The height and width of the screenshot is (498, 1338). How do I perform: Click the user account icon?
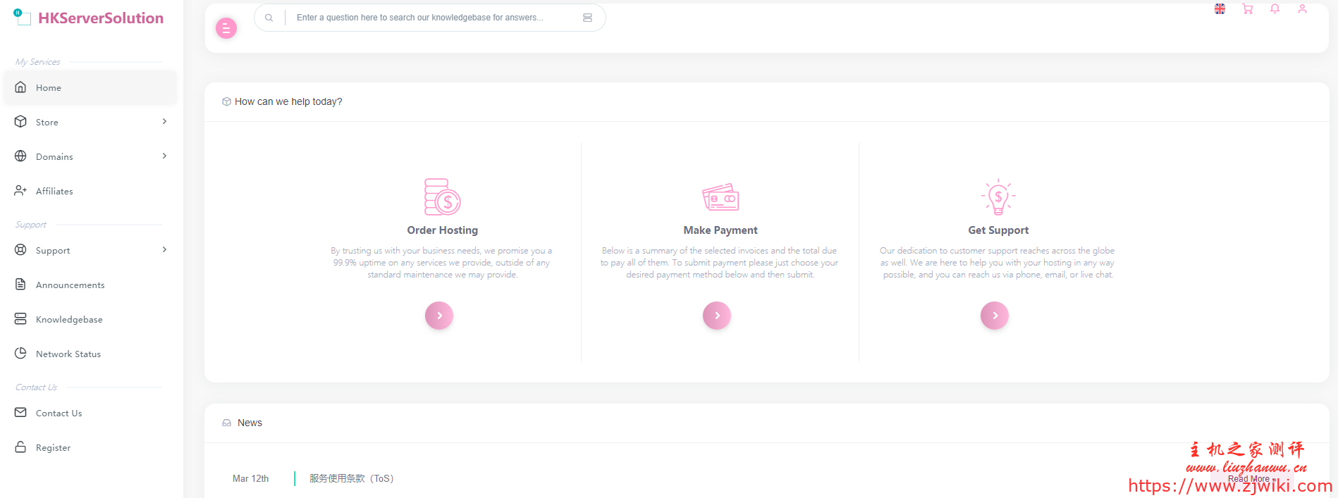click(1302, 9)
